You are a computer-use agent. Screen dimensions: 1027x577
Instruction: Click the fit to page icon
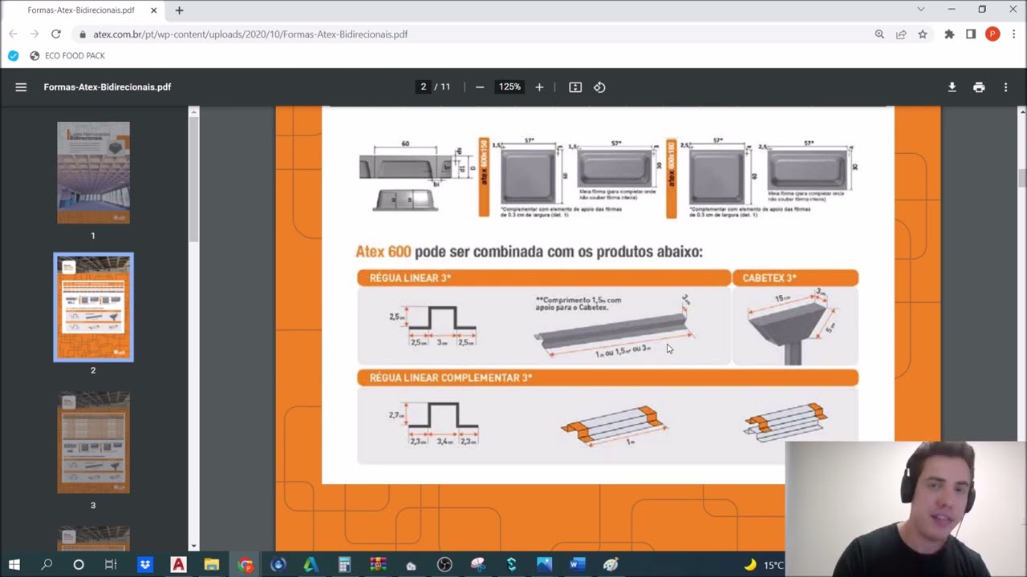pos(575,87)
